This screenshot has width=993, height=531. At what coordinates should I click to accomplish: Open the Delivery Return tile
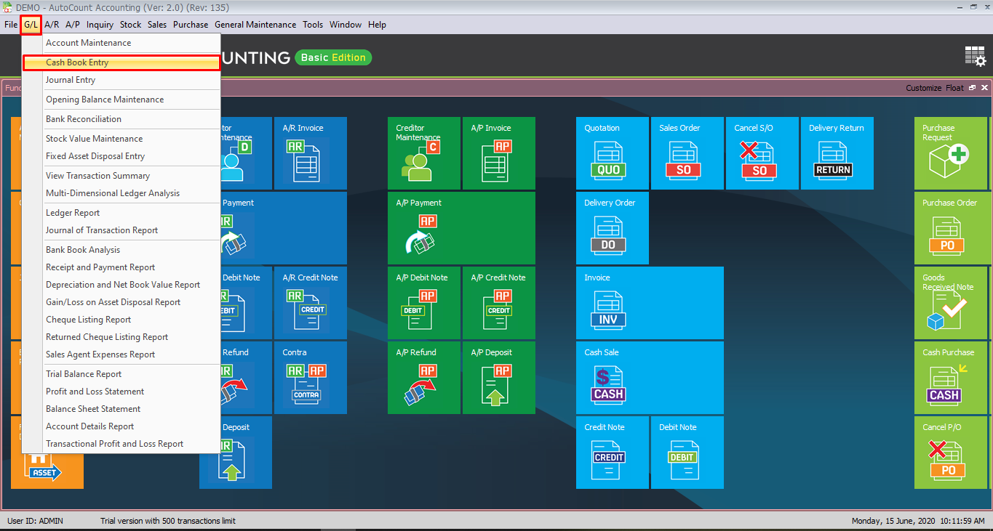coord(837,153)
